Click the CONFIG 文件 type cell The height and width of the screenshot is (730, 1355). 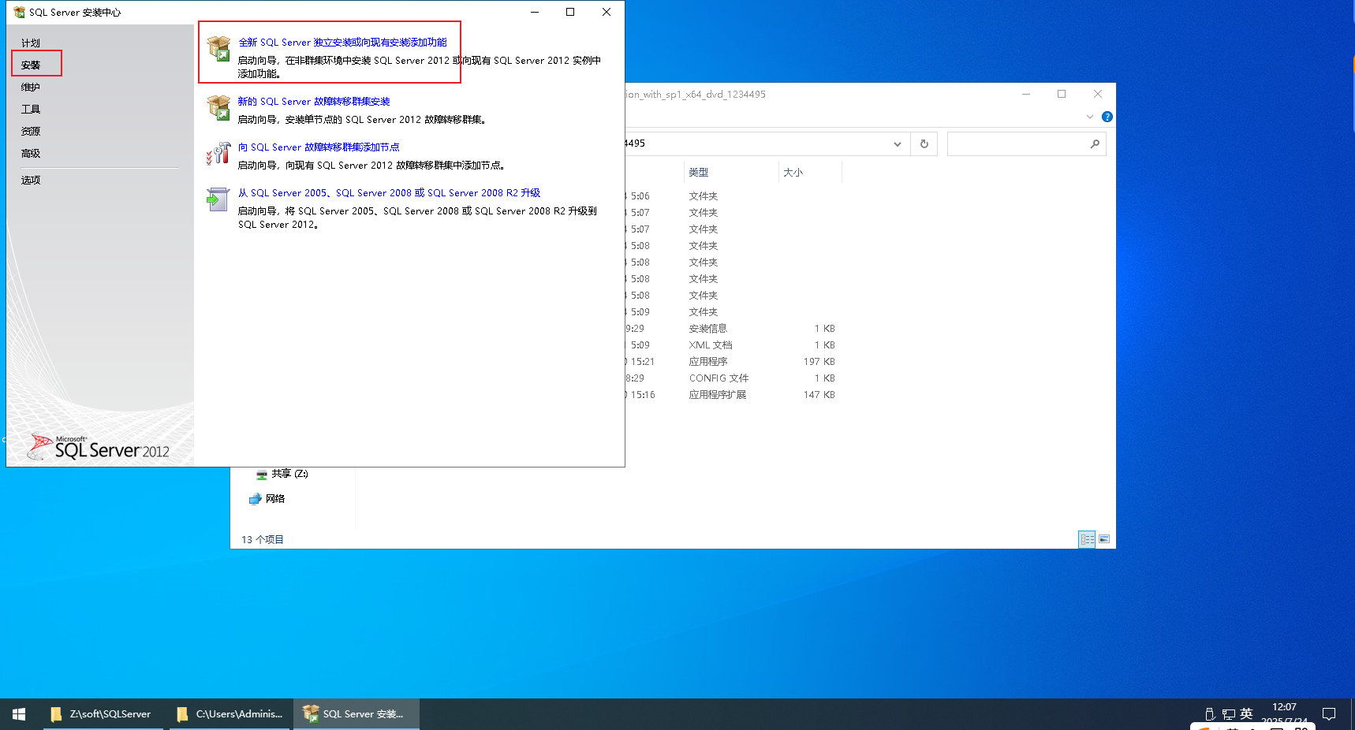point(719,378)
